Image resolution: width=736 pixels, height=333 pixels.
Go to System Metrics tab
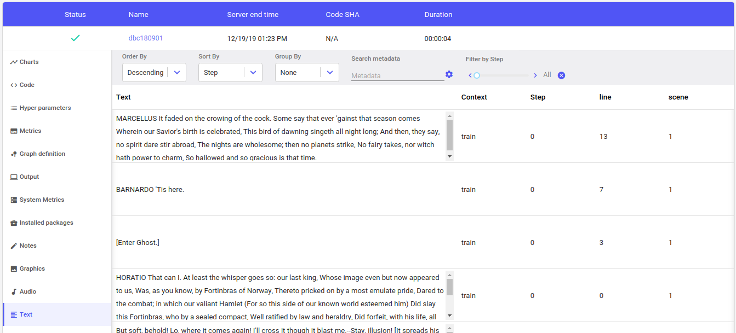[57, 200]
